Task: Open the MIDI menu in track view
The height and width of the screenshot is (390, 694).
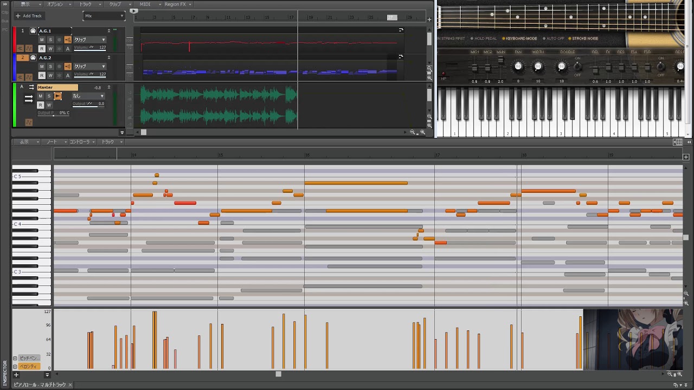Action: coord(145,4)
